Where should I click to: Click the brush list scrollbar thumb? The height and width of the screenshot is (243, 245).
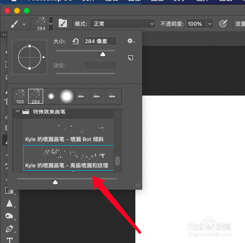tap(117, 161)
